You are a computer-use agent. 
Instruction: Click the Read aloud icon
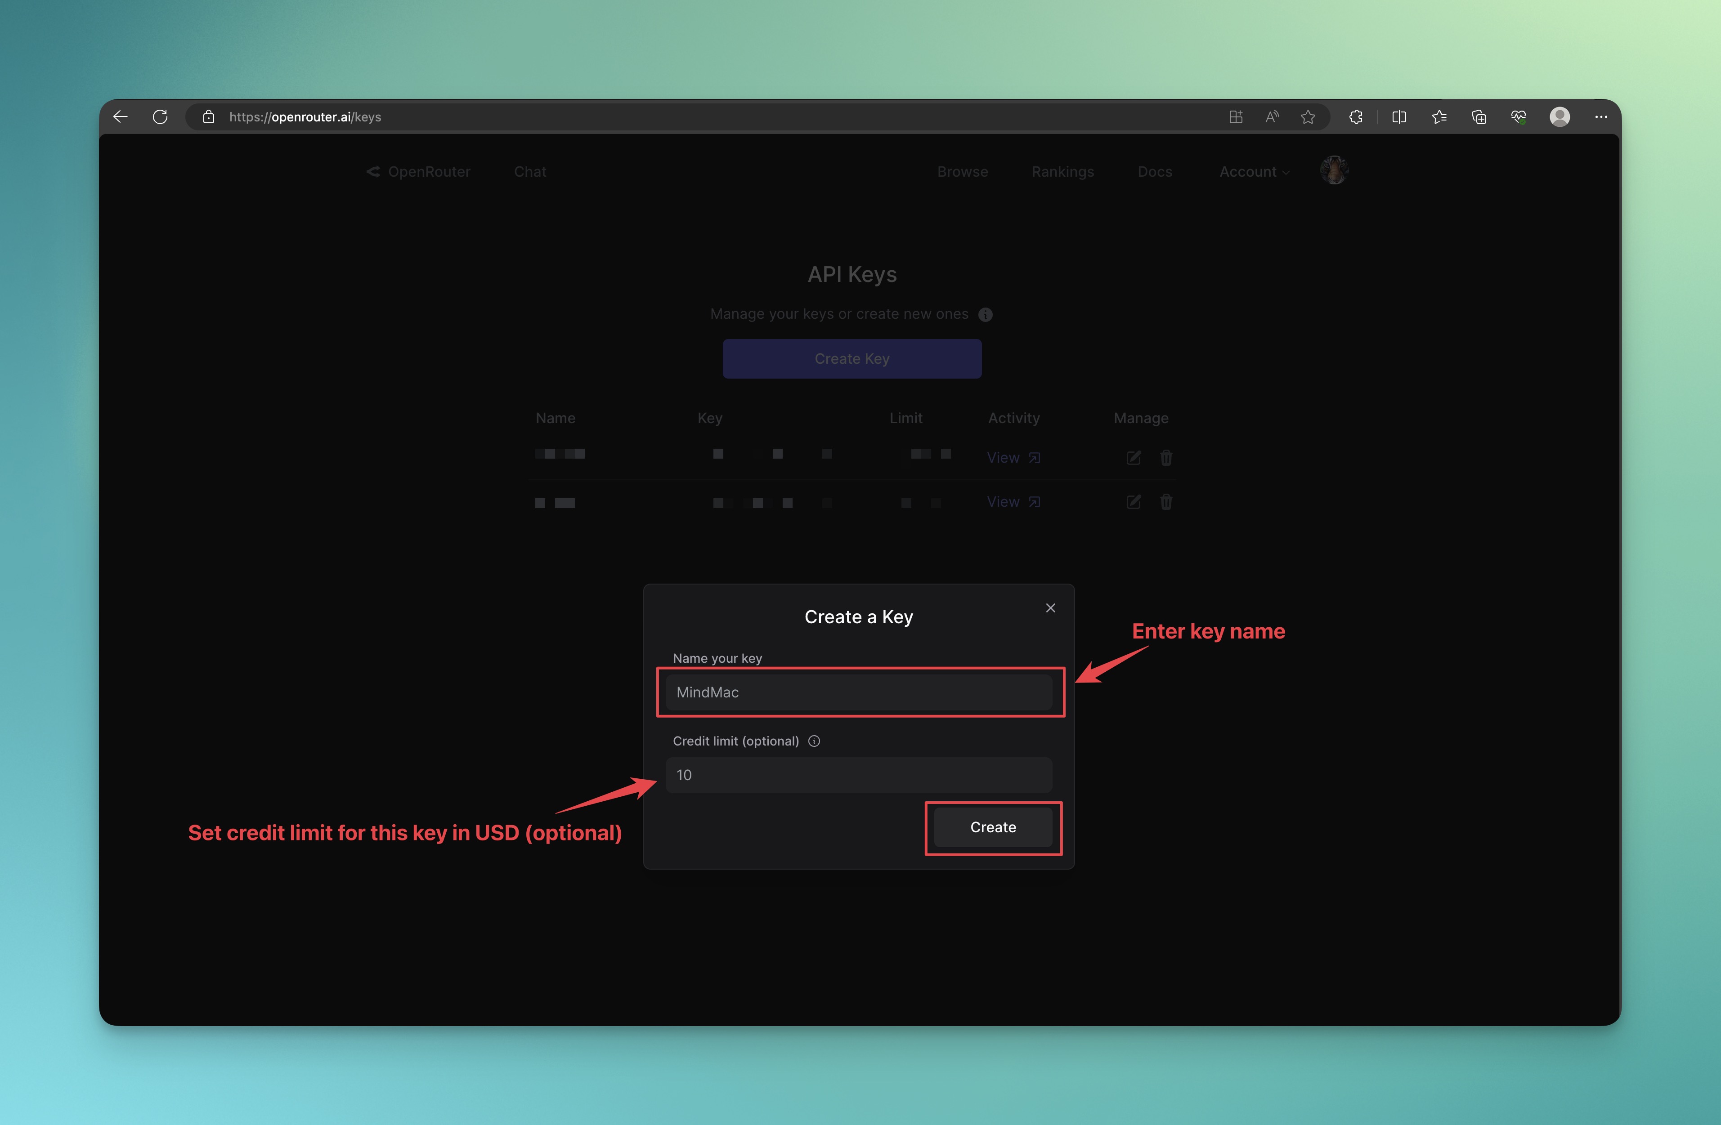pyautogui.click(x=1272, y=116)
